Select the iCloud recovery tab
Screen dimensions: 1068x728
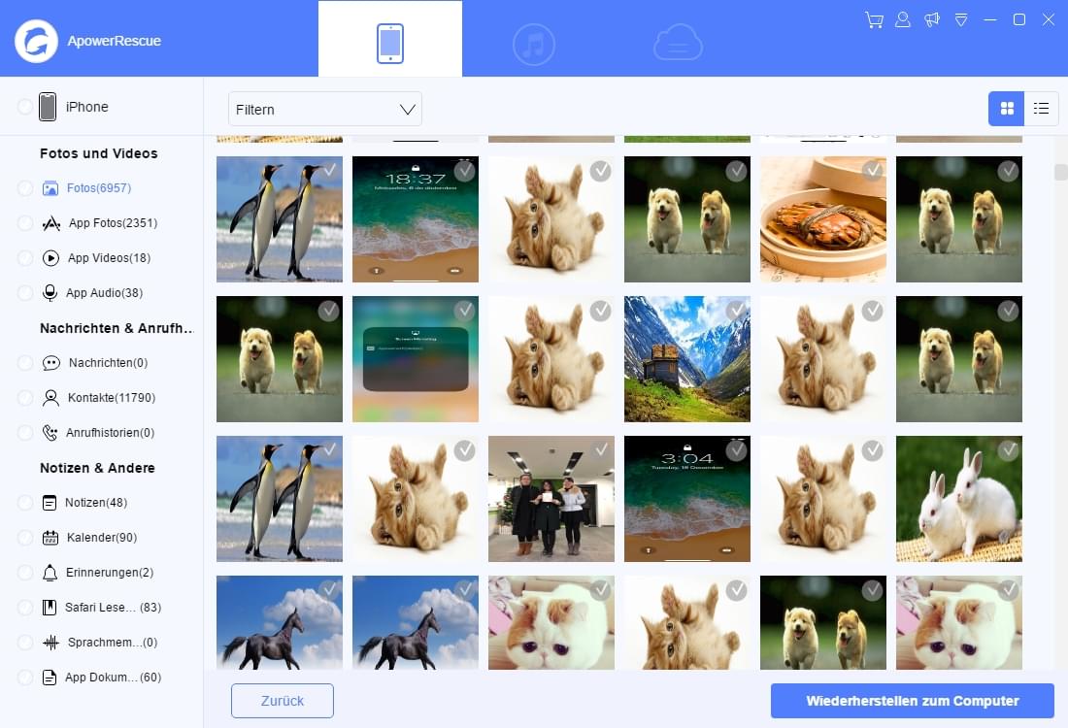click(x=678, y=44)
